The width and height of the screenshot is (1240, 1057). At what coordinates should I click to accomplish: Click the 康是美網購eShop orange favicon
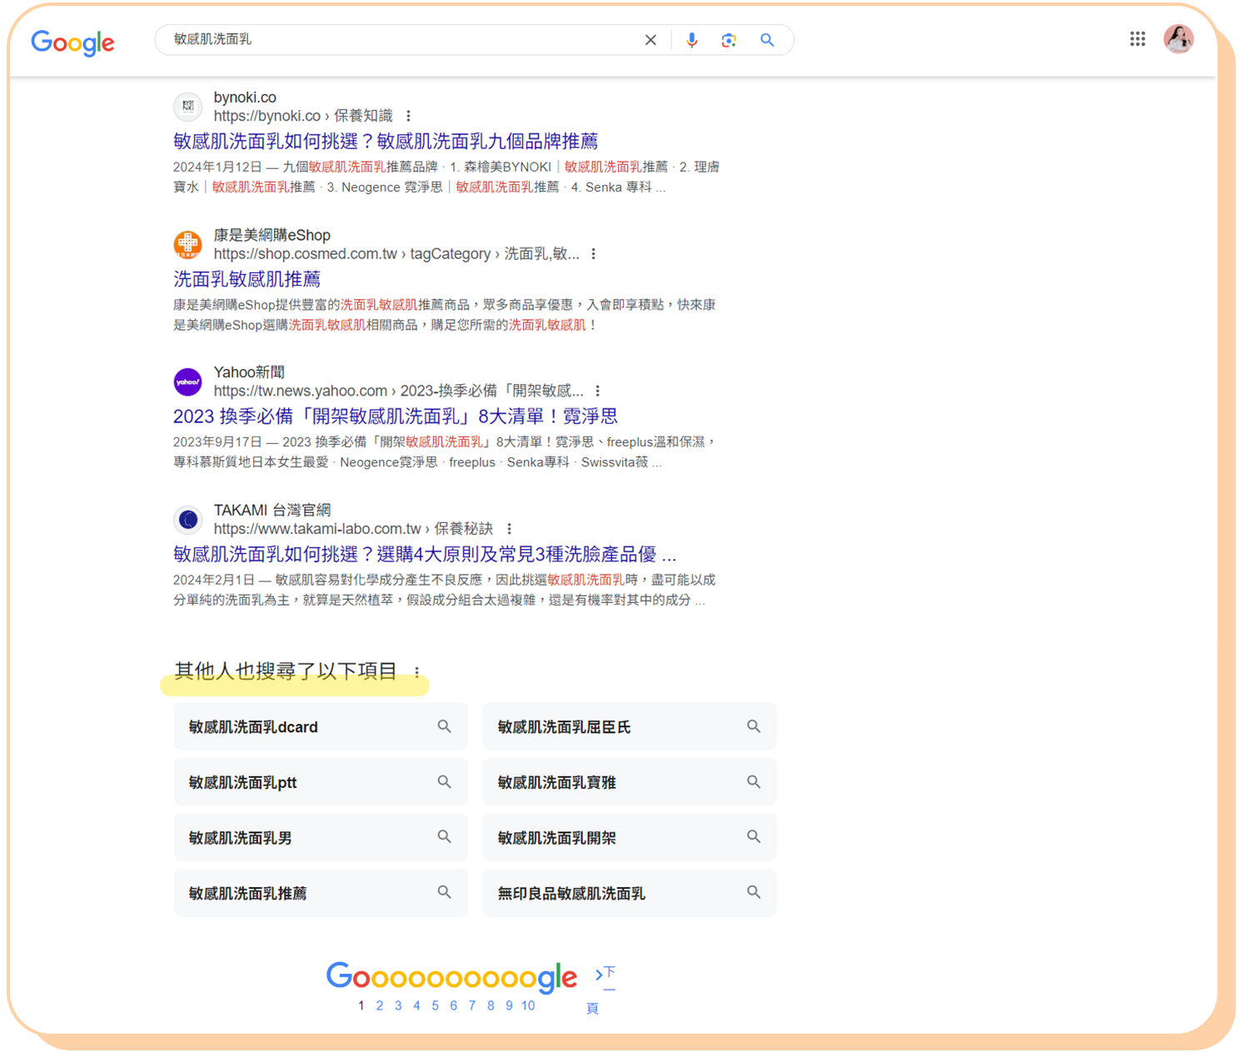click(x=188, y=244)
